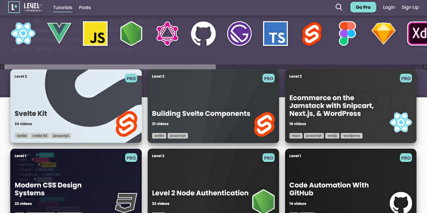Click the Sign Up link
427x213 pixels.
tap(410, 7)
